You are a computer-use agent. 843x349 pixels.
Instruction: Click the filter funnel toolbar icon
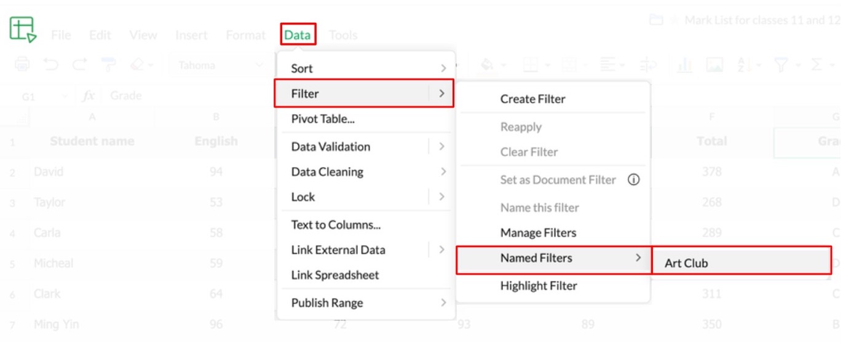tap(781, 65)
